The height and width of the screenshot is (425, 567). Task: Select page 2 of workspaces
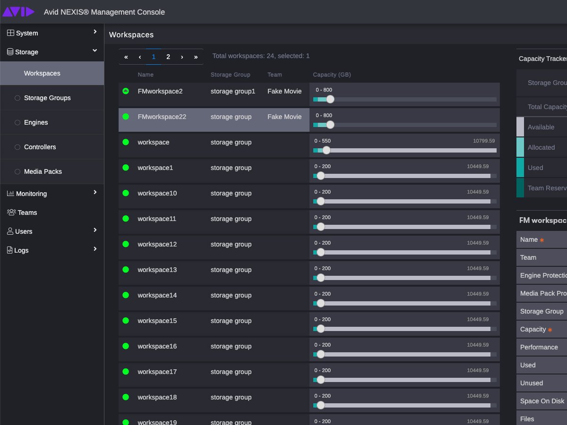coord(168,57)
